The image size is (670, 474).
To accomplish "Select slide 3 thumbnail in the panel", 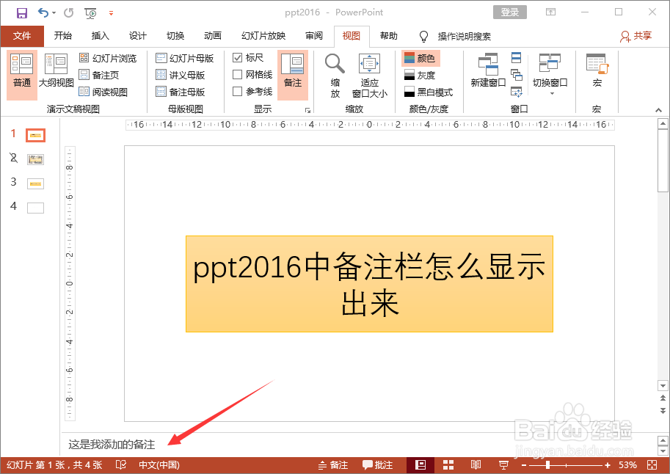I will 34,183.
